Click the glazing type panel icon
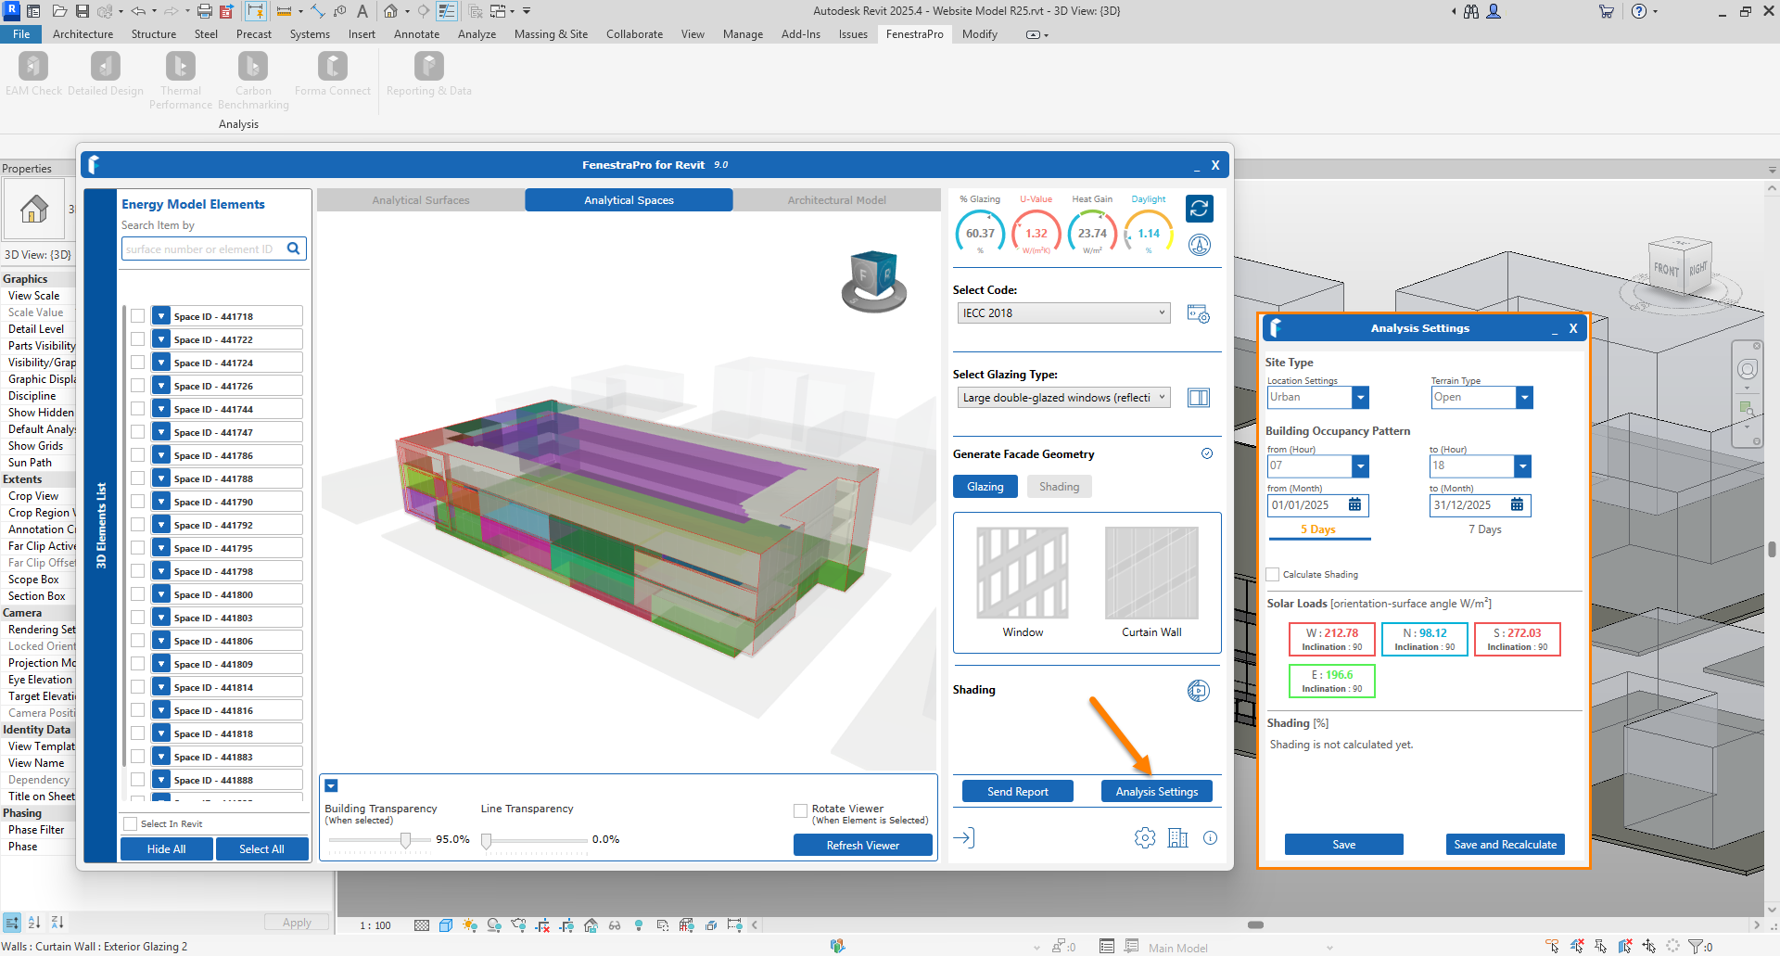Image resolution: width=1780 pixels, height=956 pixels. coord(1199,398)
